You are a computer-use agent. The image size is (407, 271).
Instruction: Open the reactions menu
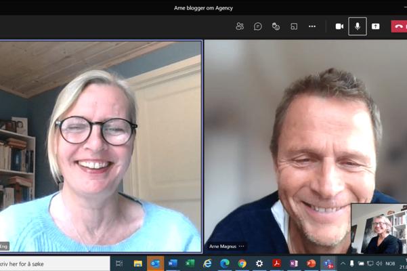[276, 26]
